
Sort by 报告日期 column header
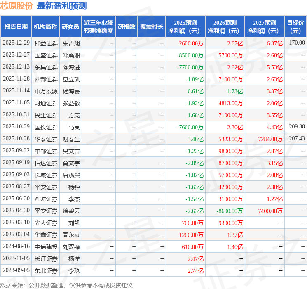click(16, 27)
